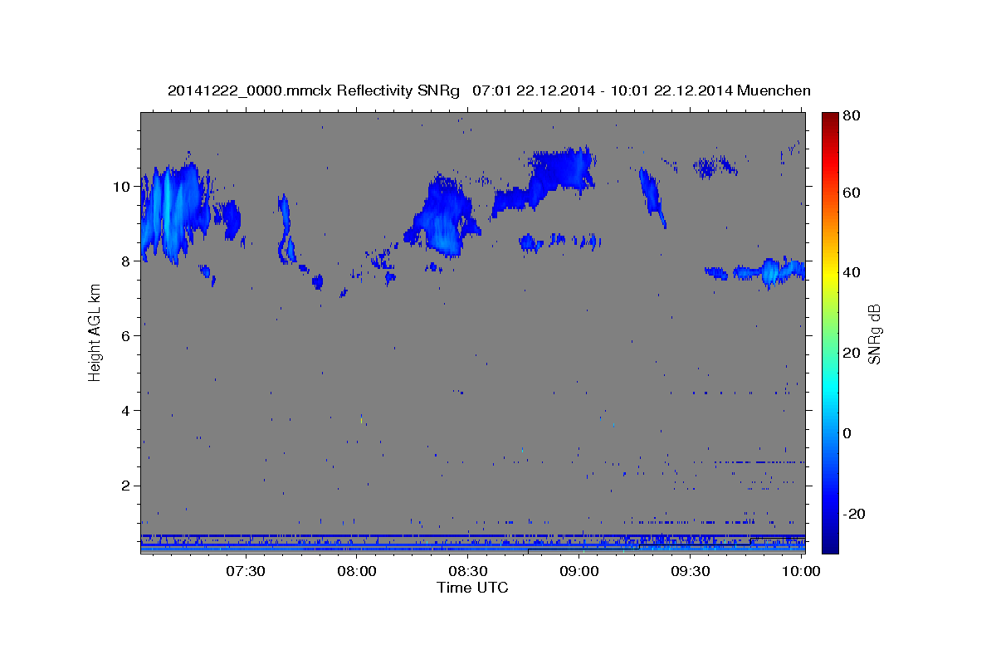Viewport: 996px width, 664px height.
Task: Click the colorbar value 60
Action: (x=851, y=193)
